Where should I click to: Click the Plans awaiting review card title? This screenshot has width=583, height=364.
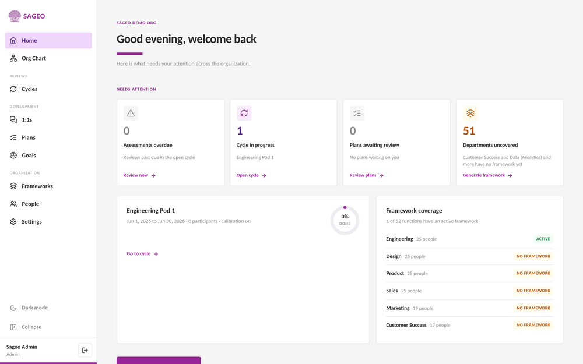[374, 145]
